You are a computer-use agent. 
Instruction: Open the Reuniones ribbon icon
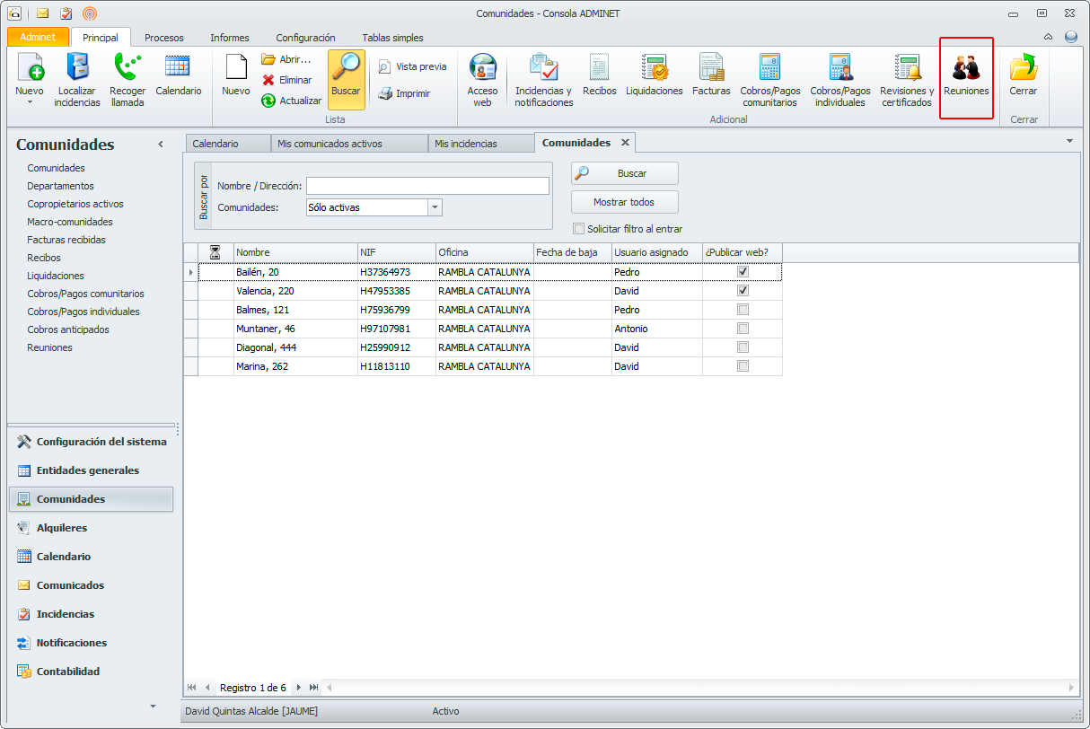coord(966,69)
